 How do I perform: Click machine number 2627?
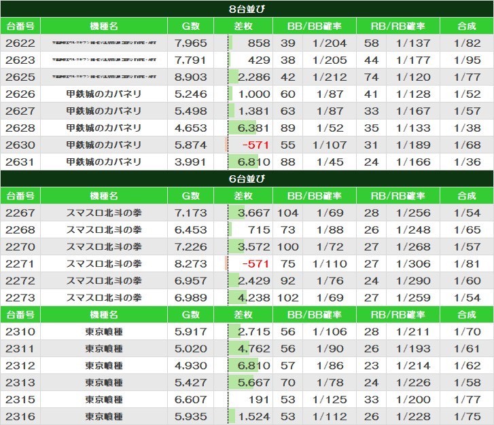pyautogui.click(x=20, y=111)
